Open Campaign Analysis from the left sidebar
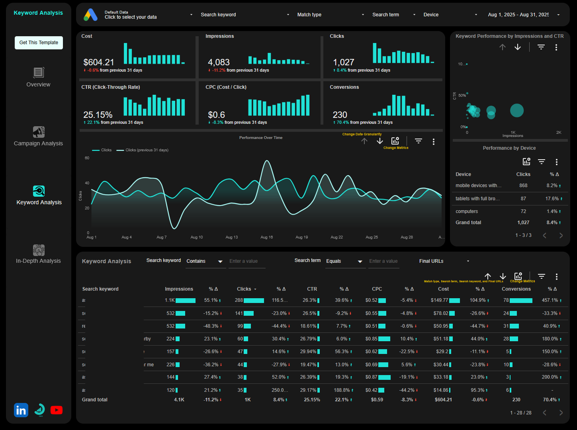Viewport: 577px width, 430px height. [38, 132]
